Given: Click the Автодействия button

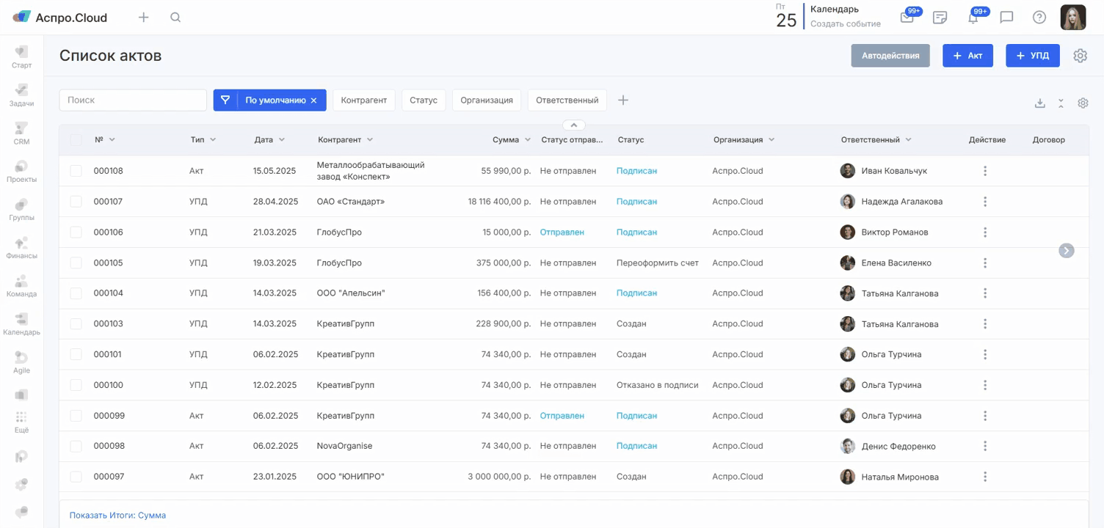Looking at the screenshot, I should click(x=890, y=56).
